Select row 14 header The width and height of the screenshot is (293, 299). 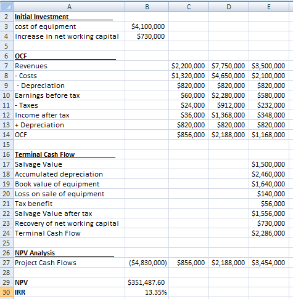pyautogui.click(x=7, y=135)
